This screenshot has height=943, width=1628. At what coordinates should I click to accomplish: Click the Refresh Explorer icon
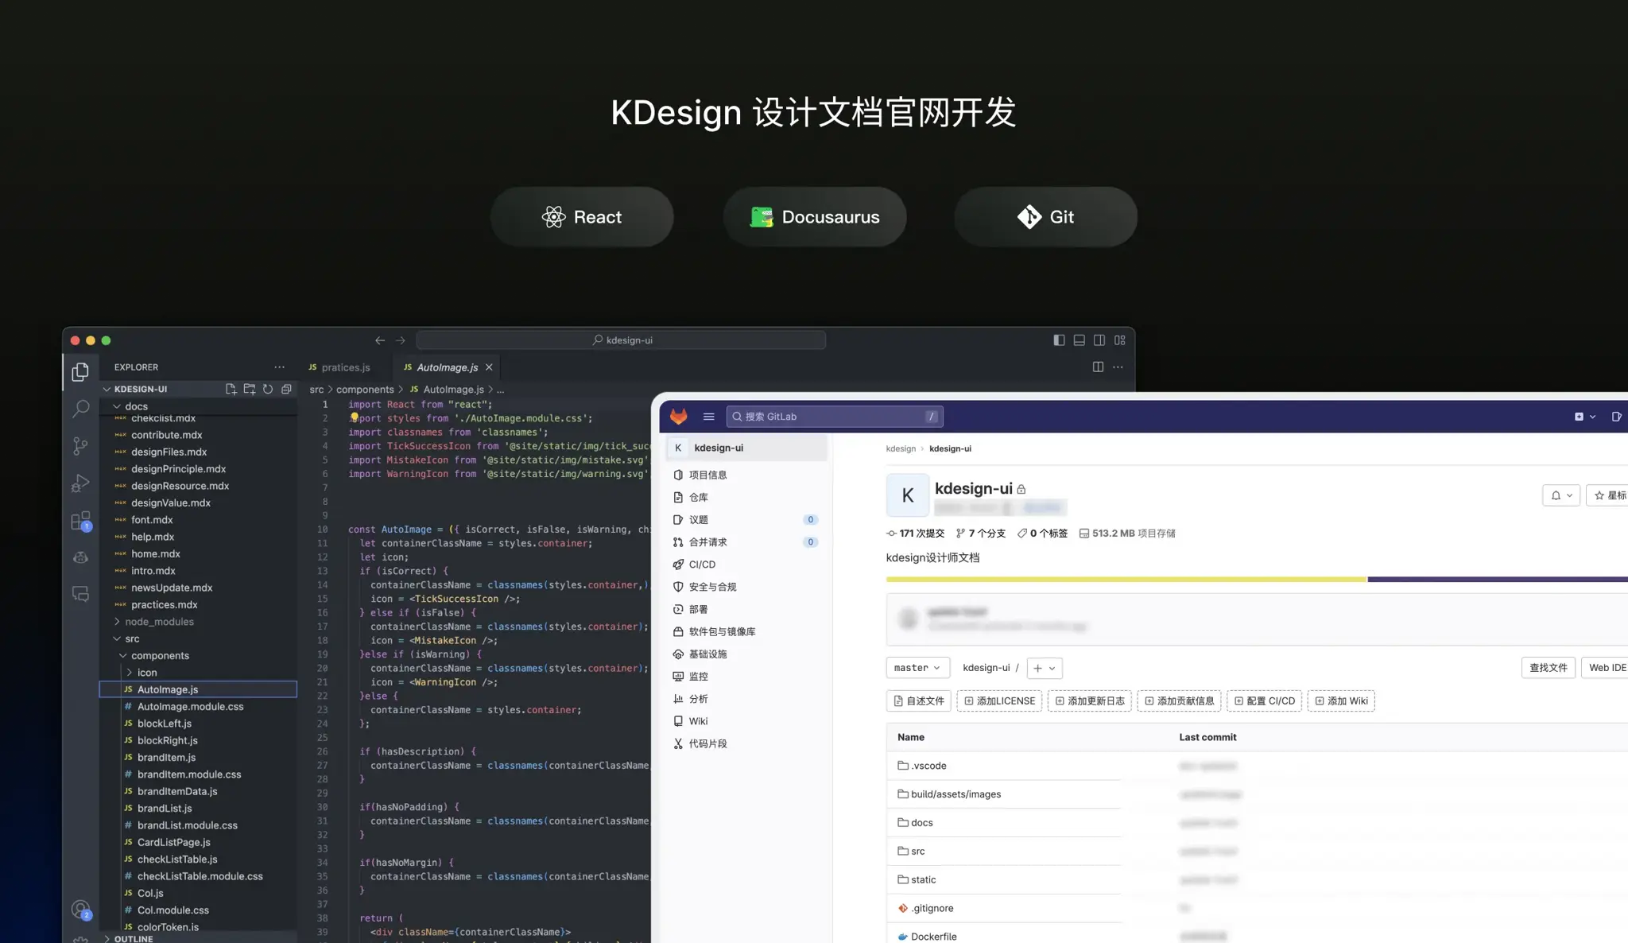pos(268,389)
